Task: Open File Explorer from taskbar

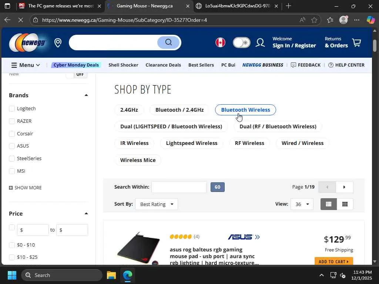Action: [111, 275]
